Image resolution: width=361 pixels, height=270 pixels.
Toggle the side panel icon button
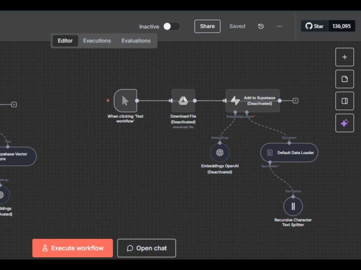click(x=344, y=101)
